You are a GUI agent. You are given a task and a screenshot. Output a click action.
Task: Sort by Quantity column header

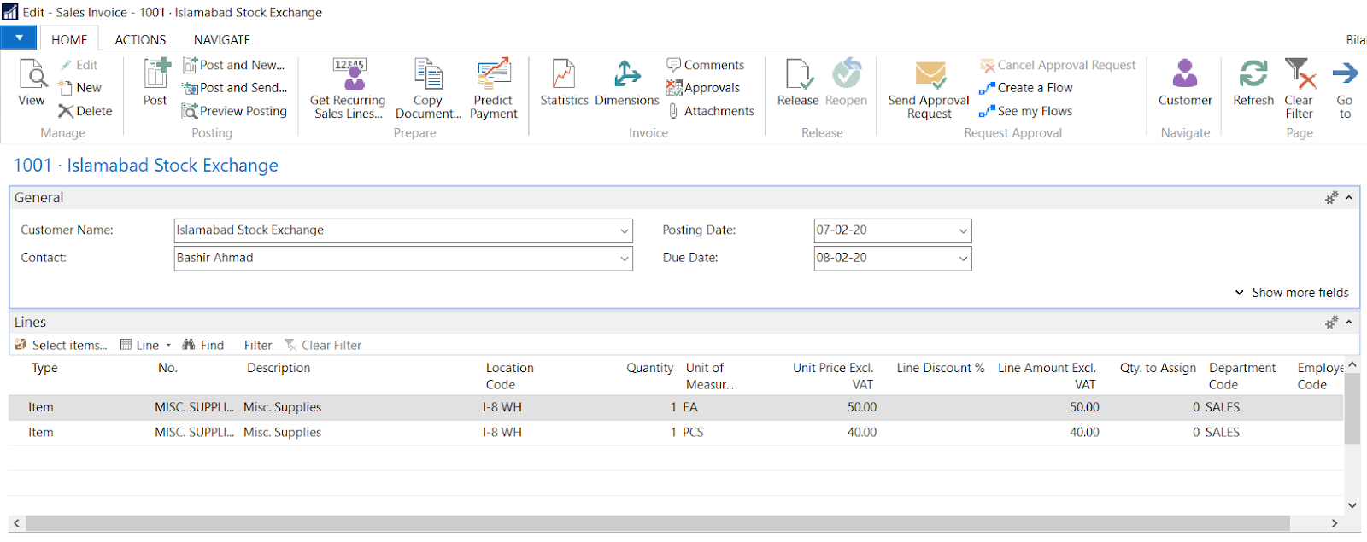click(649, 368)
